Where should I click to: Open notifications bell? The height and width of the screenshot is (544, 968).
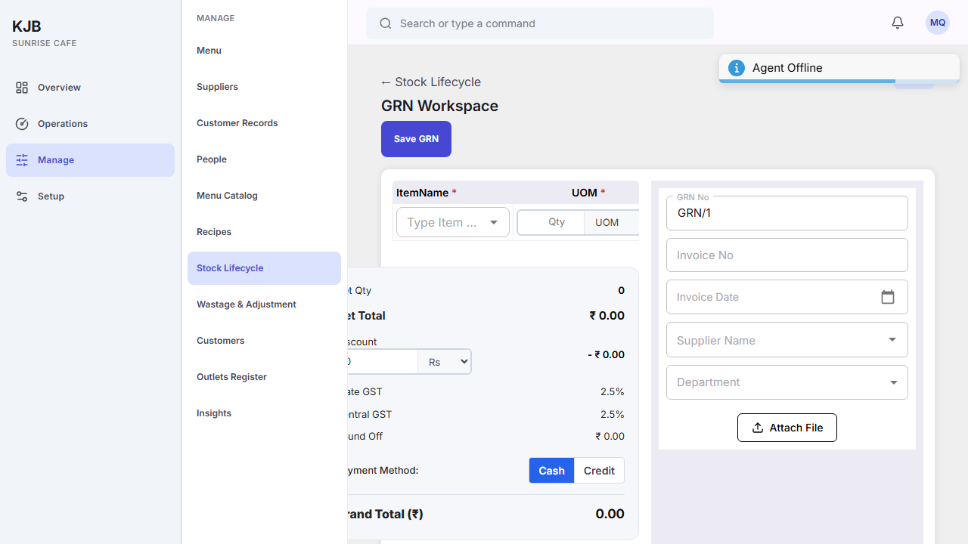click(x=898, y=23)
